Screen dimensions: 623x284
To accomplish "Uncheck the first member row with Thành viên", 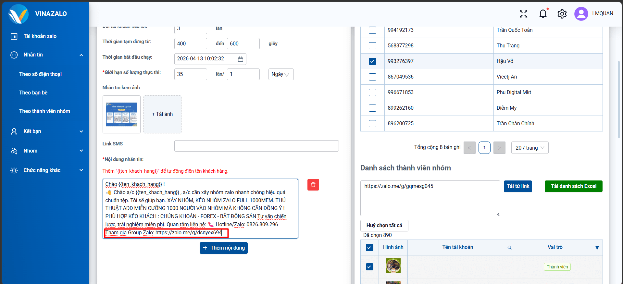I will point(369,267).
